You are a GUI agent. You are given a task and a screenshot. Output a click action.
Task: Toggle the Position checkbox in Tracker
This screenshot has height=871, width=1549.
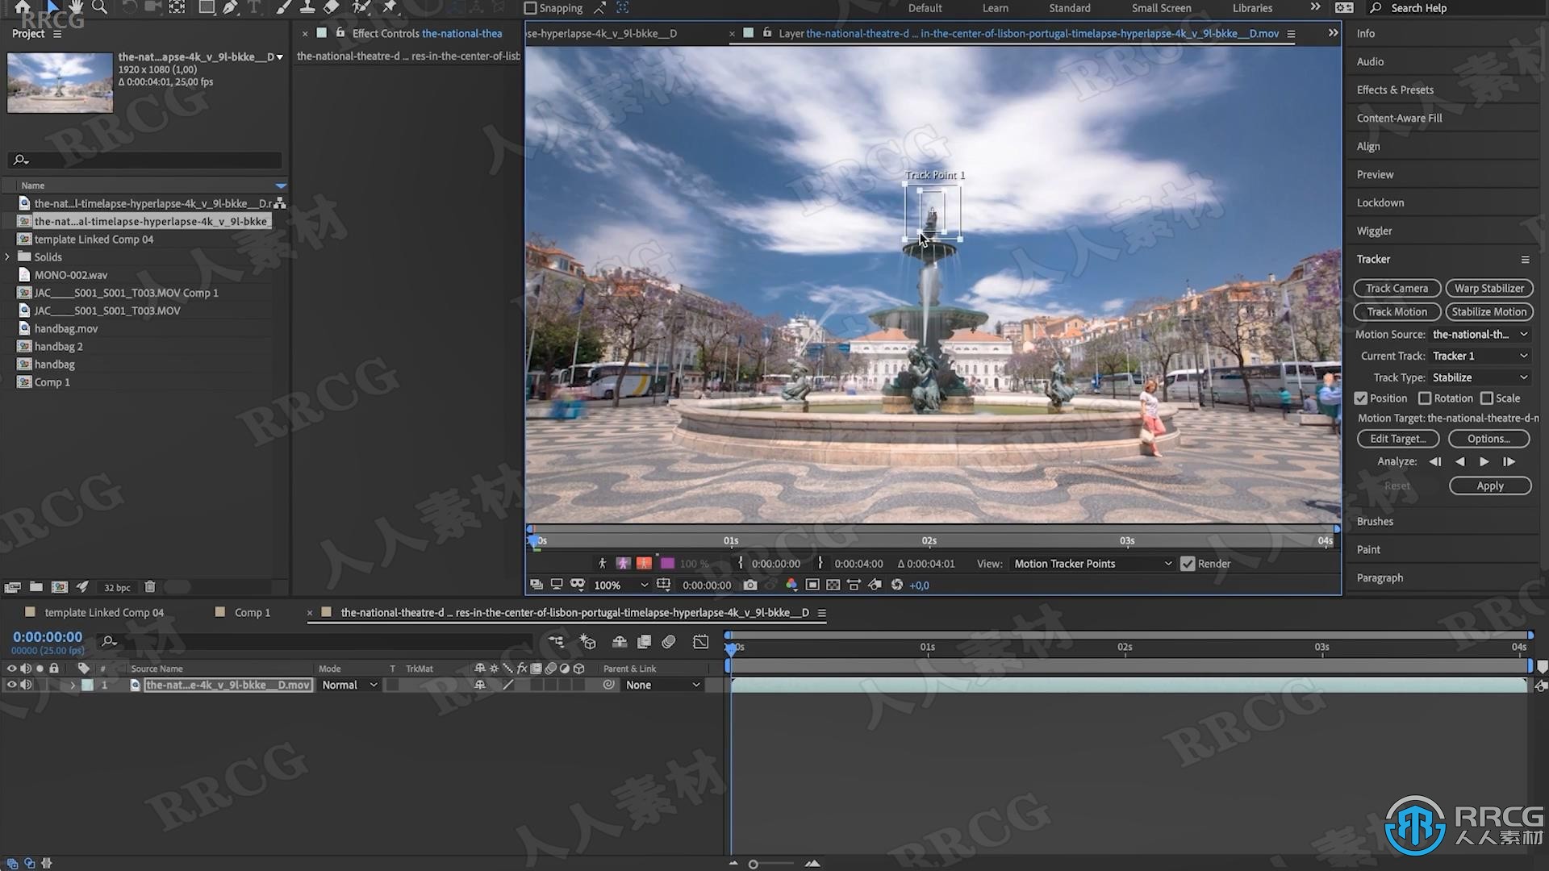1361,398
